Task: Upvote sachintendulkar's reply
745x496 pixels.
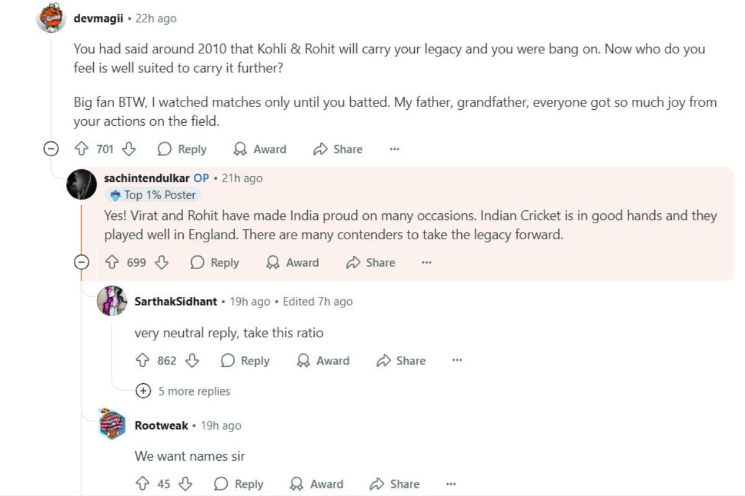Action: point(112,262)
